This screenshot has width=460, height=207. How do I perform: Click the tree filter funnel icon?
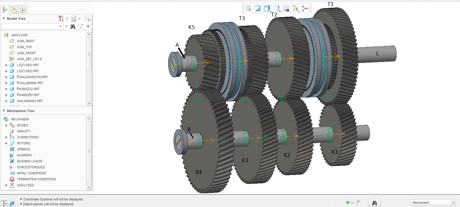81,26
